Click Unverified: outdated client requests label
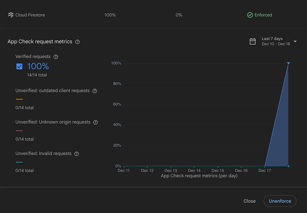307x213 pixels. point(52,91)
